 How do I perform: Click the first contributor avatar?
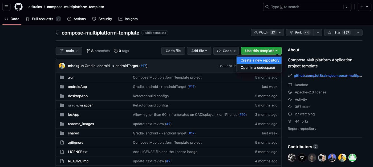pyautogui.click(x=292, y=158)
